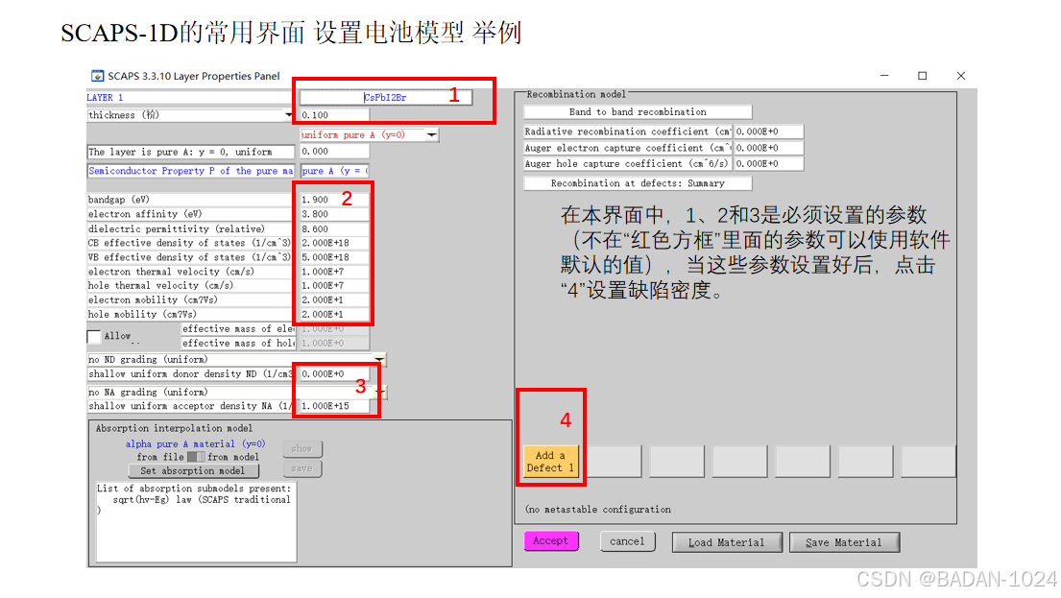The image size is (1061, 598).
Task: Click the absorption submodels list box
Action: [196, 521]
